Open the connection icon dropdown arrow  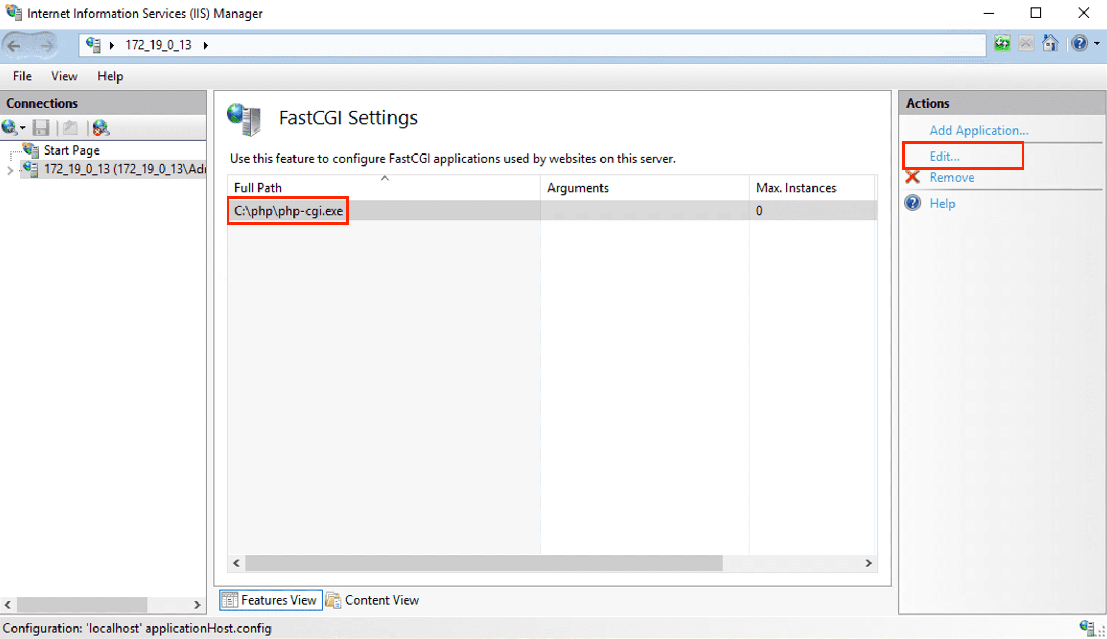coord(22,128)
